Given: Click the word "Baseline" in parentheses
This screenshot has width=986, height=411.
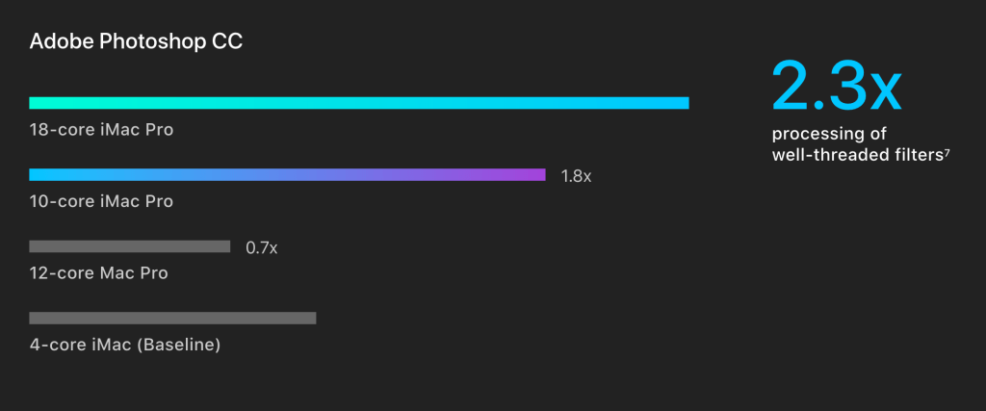Looking at the screenshot, I should point(181,345).
